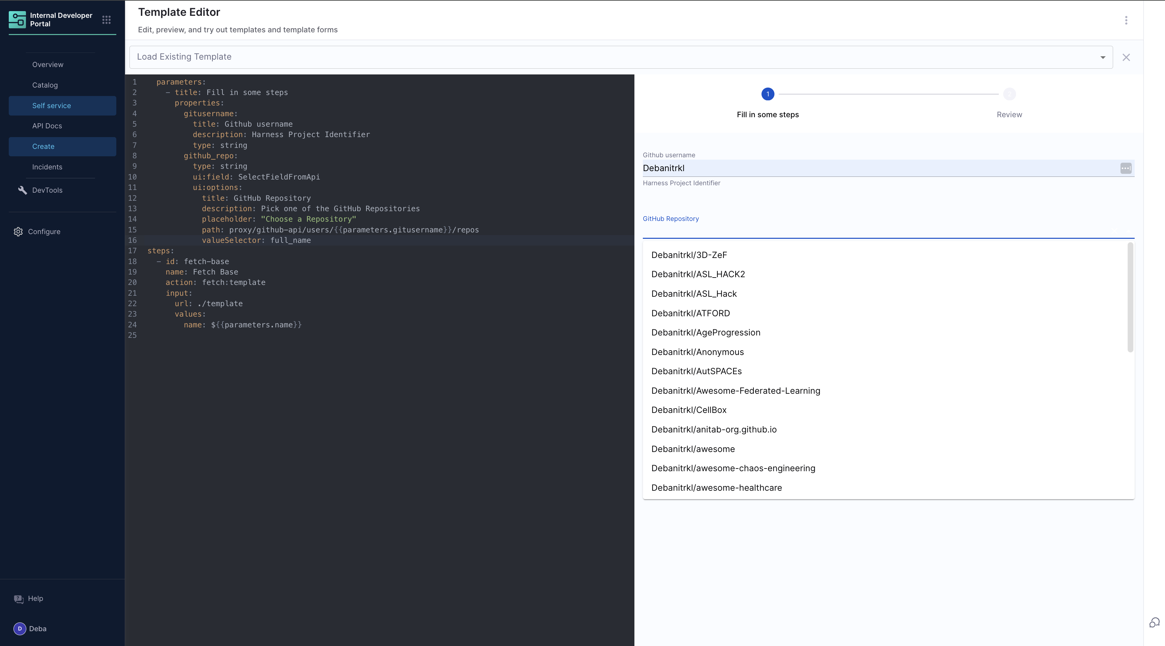Image resolution: width=1165 pixels, height=646 pixels.
Task: Open the Configure gear icon
Action: [18, 232]
